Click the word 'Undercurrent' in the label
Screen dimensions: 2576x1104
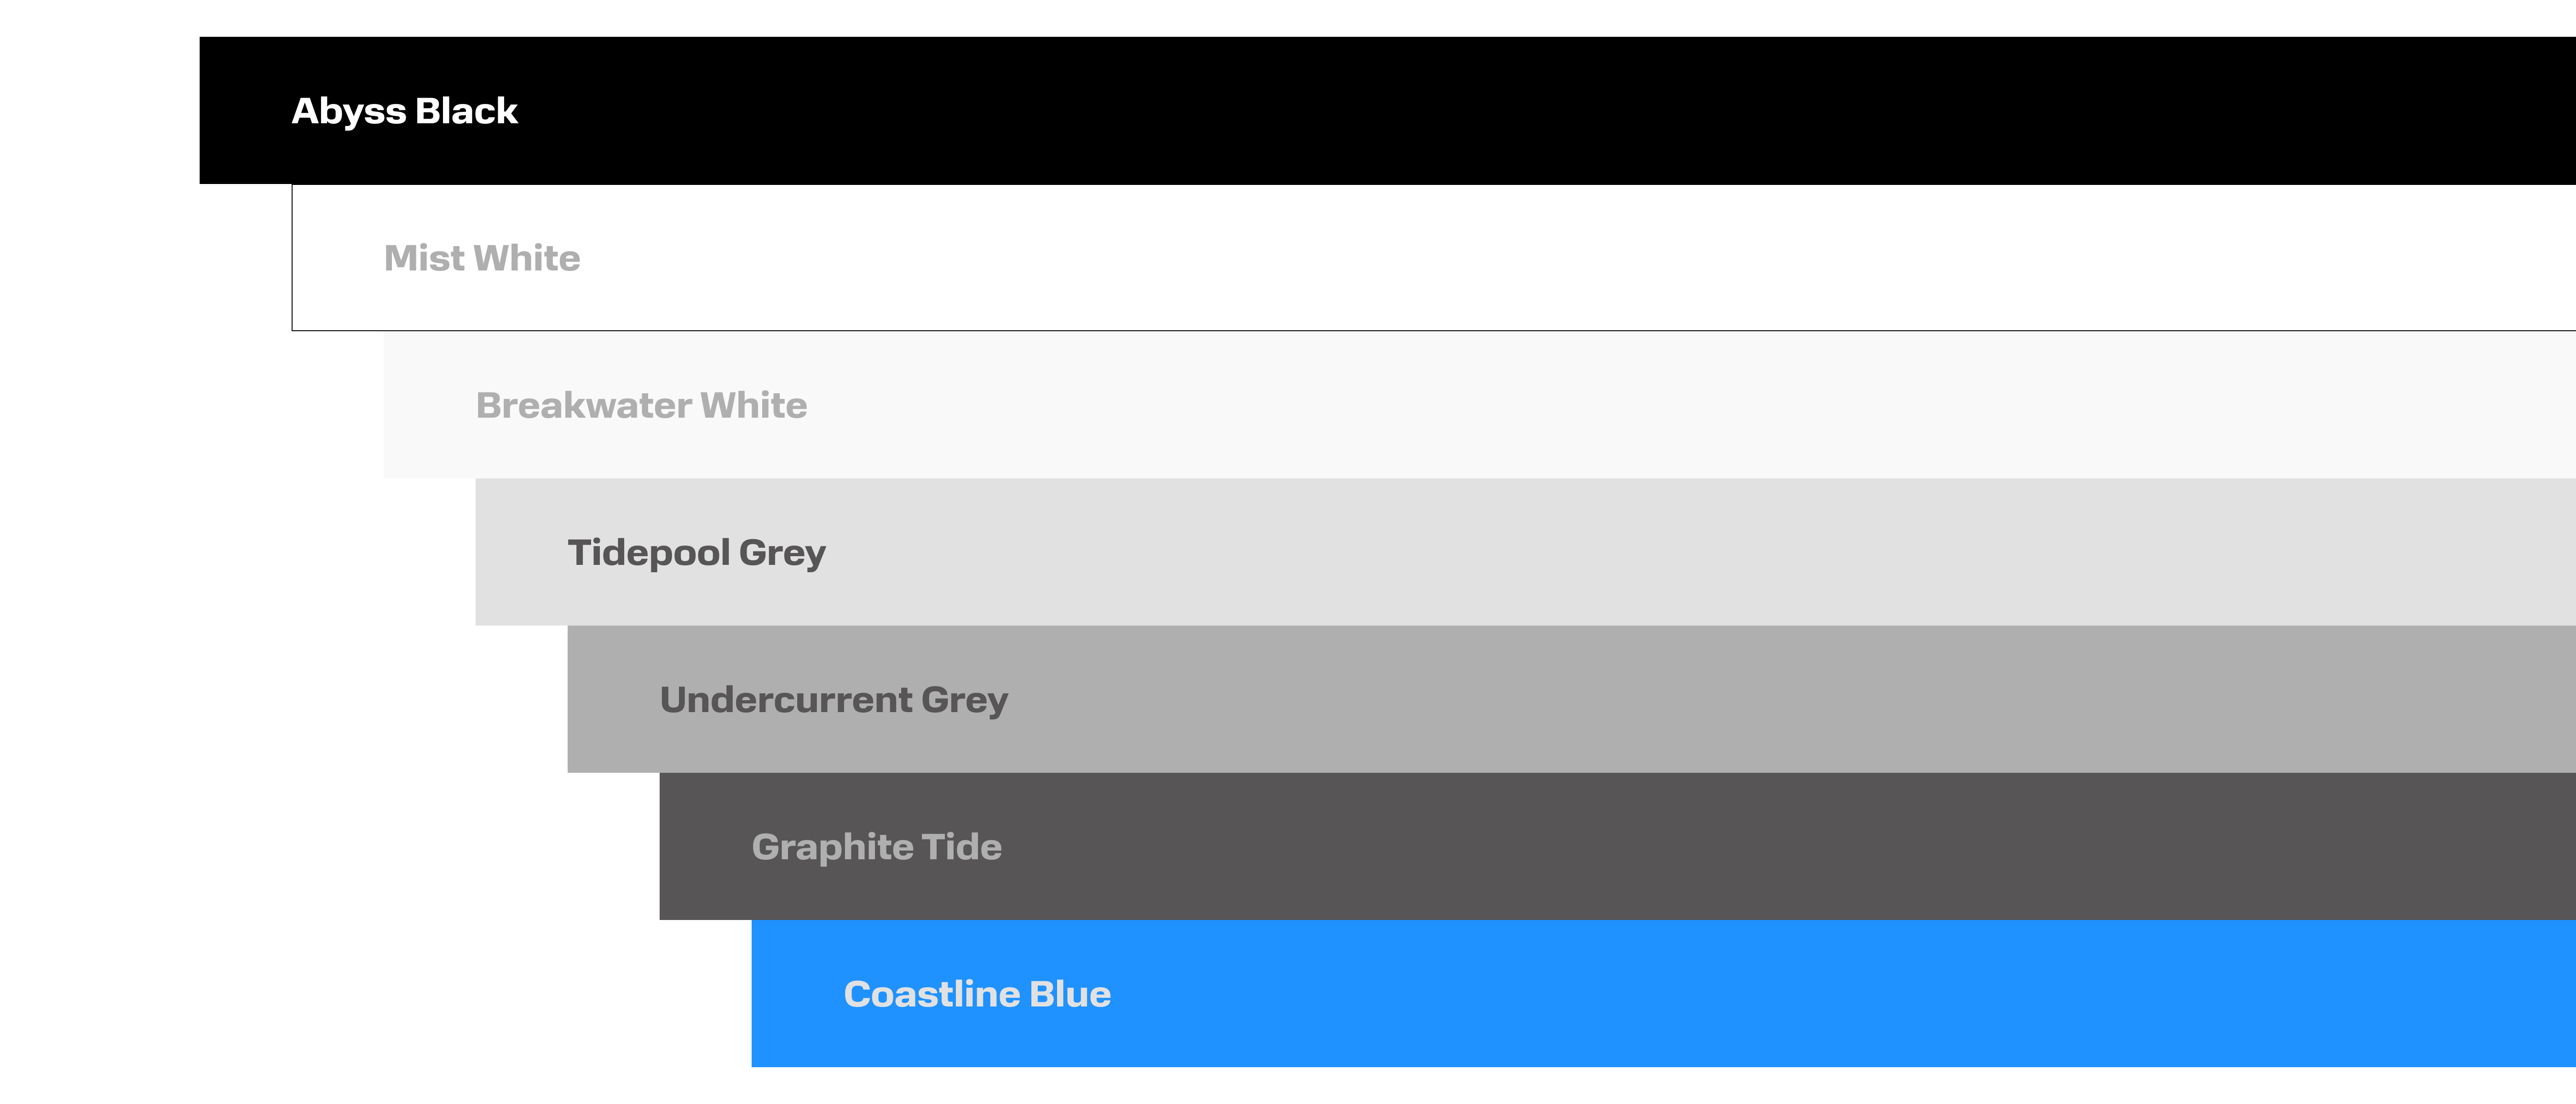tap(785, 700)
